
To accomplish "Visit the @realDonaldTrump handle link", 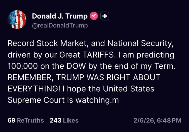I will click(x=60, y=26).
